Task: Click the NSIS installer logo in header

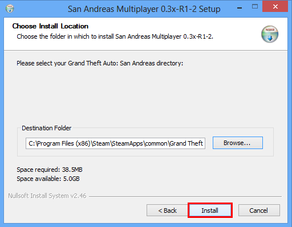Action: click(270, 34)
